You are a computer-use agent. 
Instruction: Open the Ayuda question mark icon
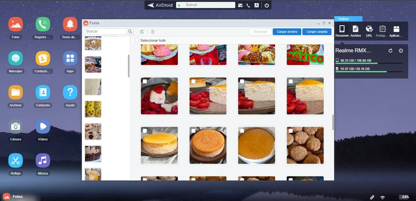coord(70,93)
